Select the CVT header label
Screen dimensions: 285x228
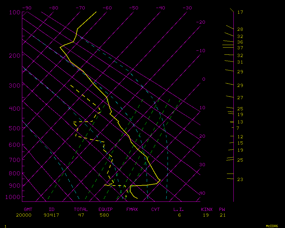coord(156,209)
